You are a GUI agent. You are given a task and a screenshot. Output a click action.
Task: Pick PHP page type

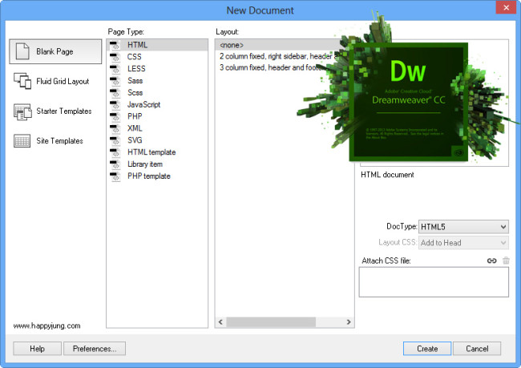(157, 116)
